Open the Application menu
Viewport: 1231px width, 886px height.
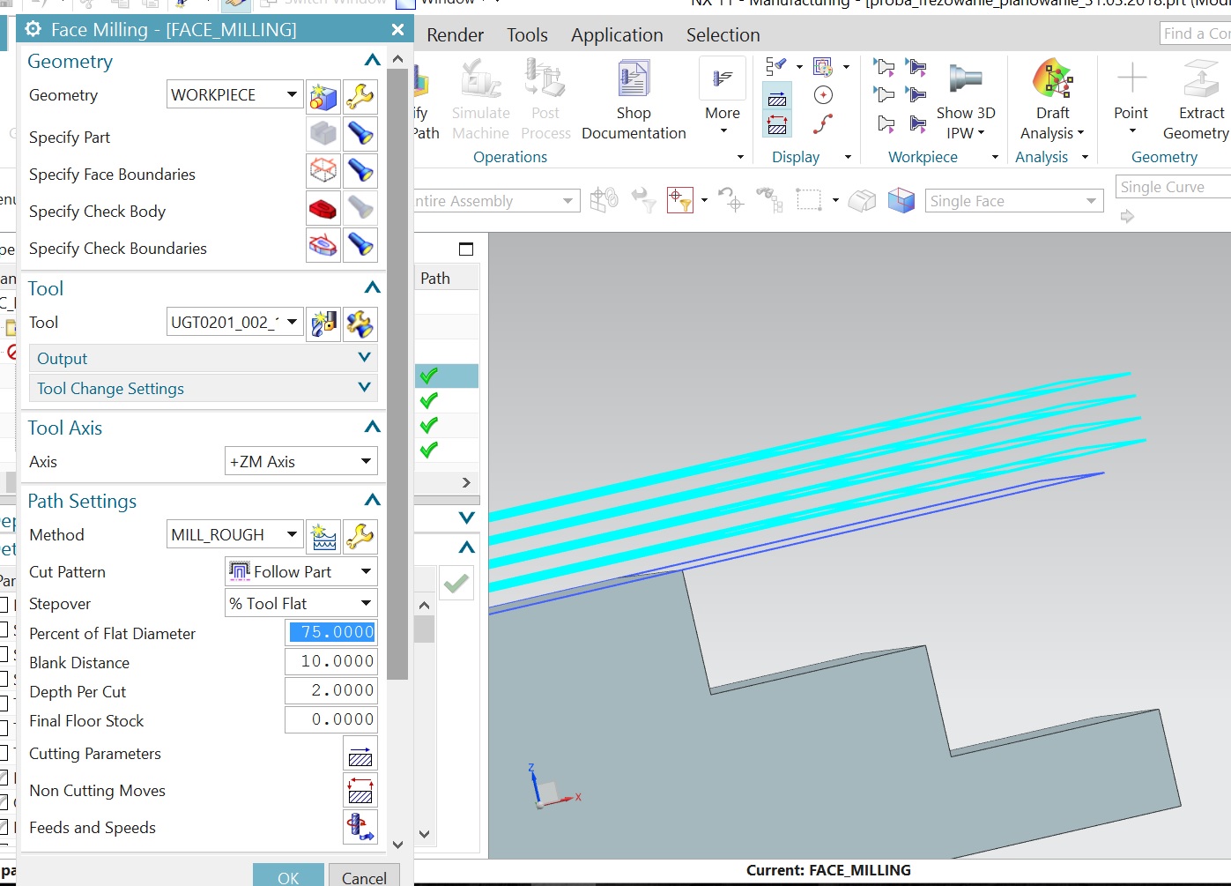pos(617,35)
